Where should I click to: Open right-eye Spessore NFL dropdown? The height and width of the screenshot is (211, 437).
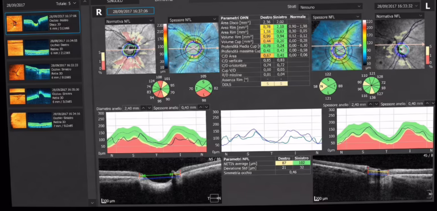click(x=192, y=20)
